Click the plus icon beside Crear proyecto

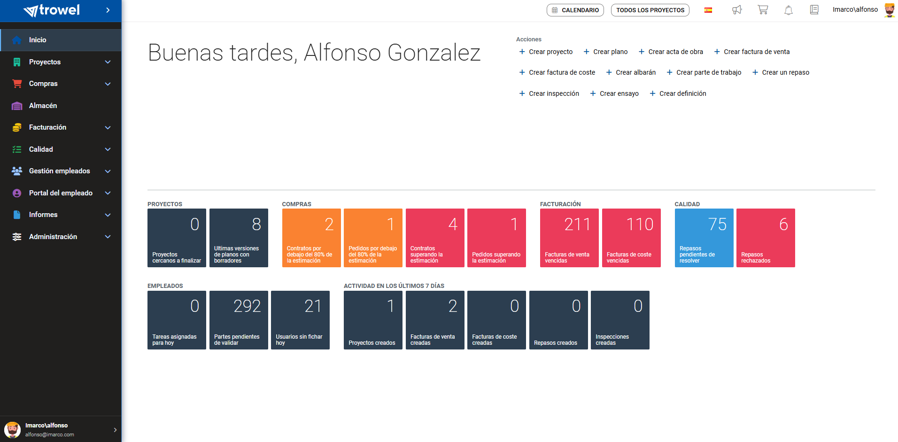pos(522,52)
